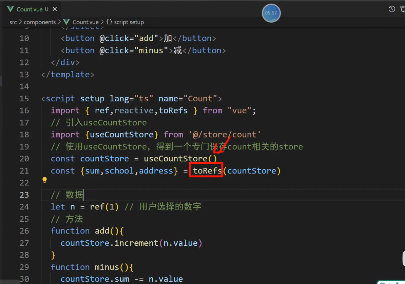Click 'name="Count"' attribute on line 15

click(188, 99)
